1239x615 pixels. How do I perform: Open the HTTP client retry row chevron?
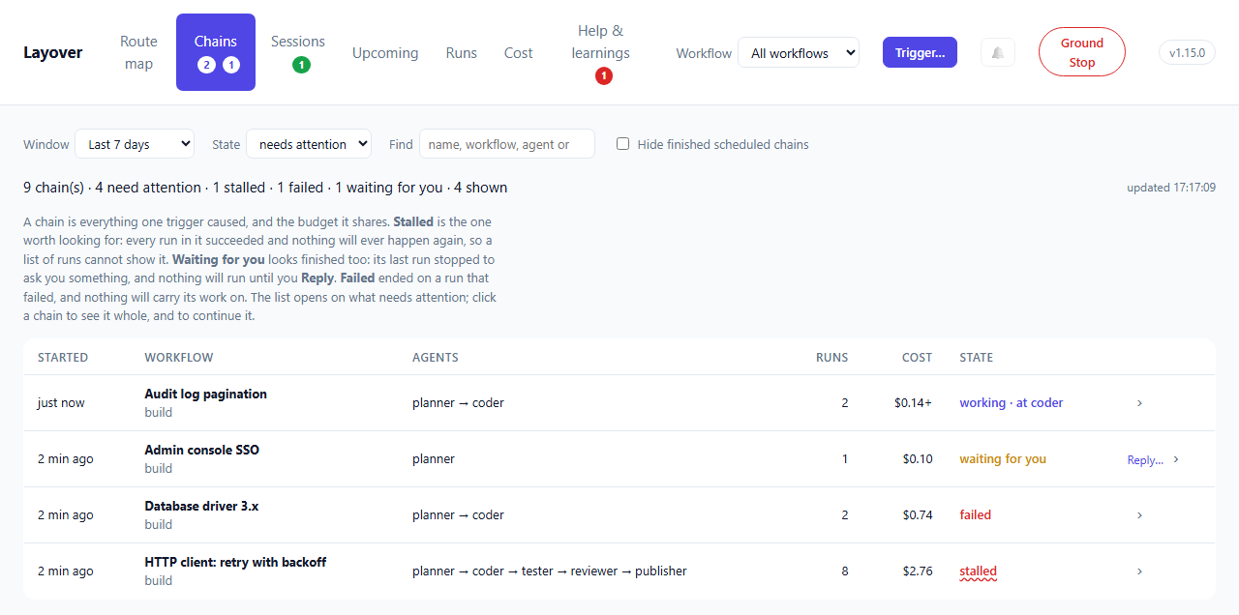[x=1139, y=571]
